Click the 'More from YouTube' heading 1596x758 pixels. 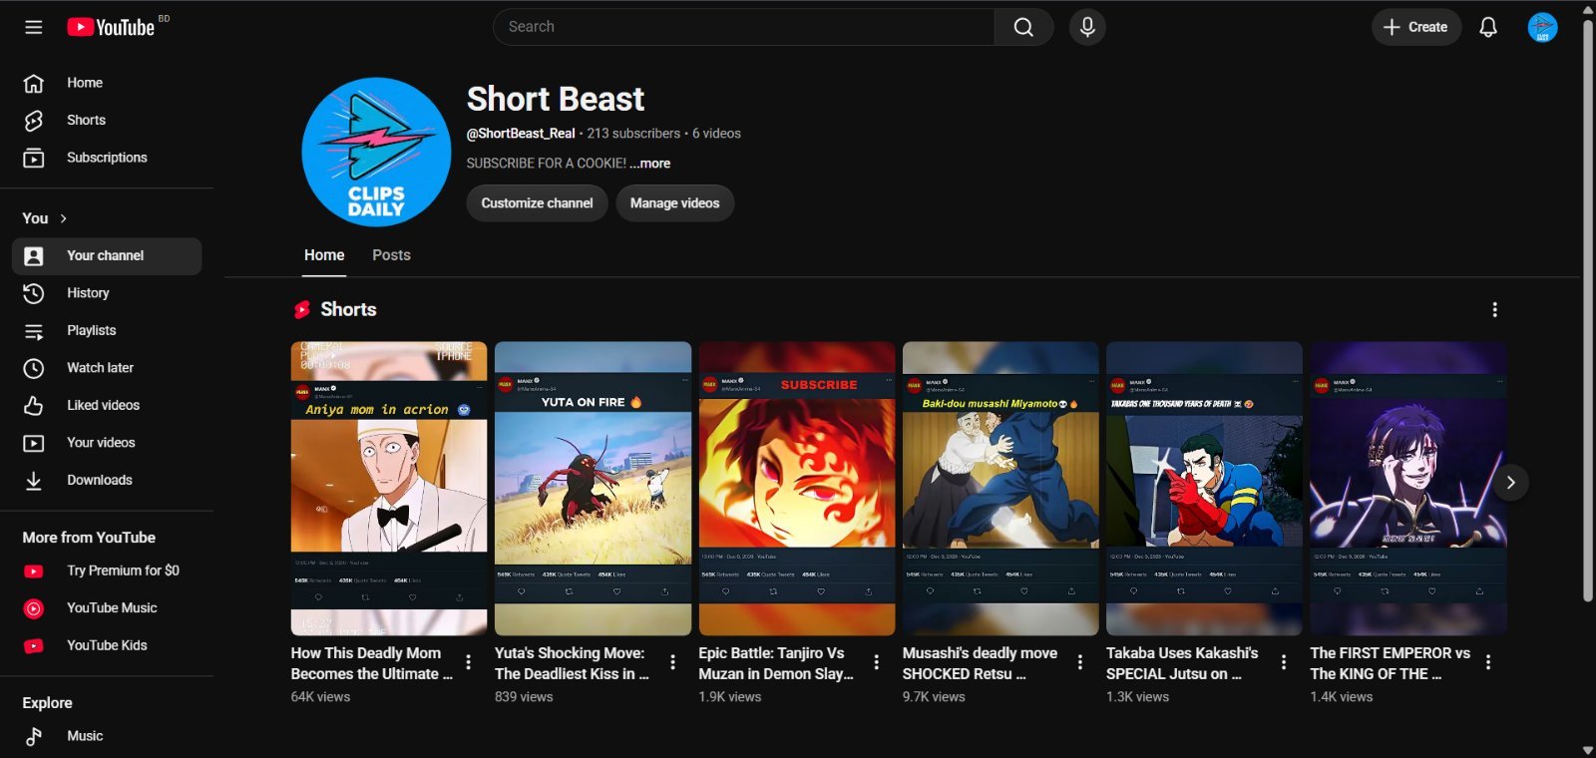(89, 538)
